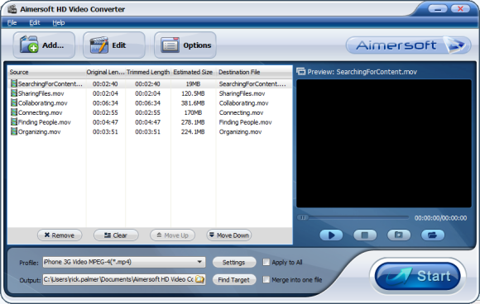Open the profile Settings
The width and height of the screenshot is (480, 304).
tap(234, 263)
